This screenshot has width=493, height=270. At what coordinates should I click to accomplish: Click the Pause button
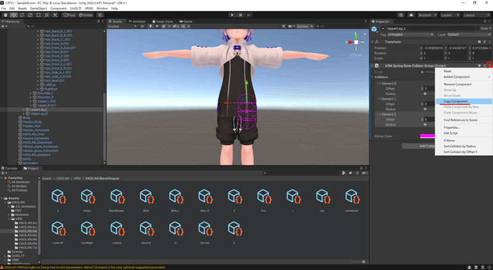click(x=240, y=15)
